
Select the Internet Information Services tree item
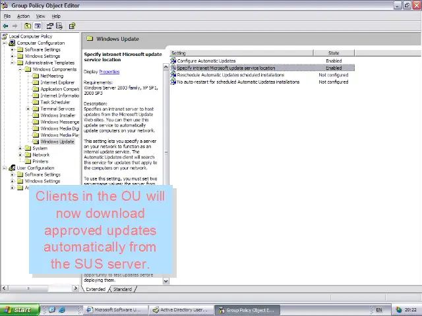pos(59,95)
